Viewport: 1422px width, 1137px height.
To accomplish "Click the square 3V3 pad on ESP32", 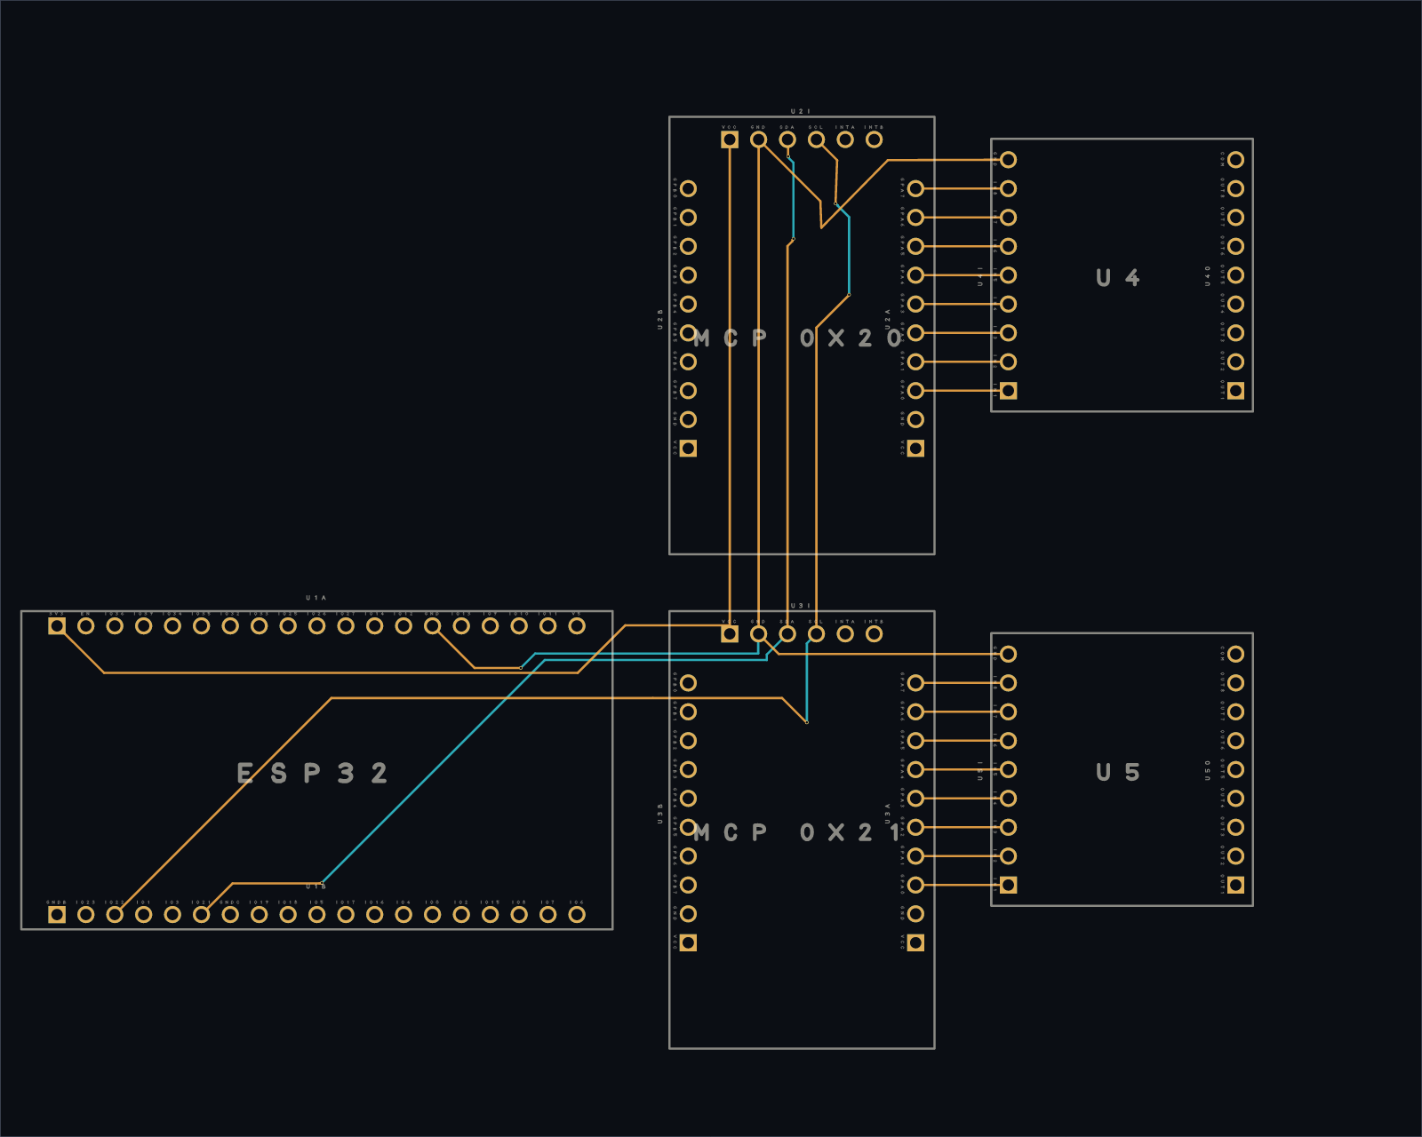I will [x=57, y=626].
